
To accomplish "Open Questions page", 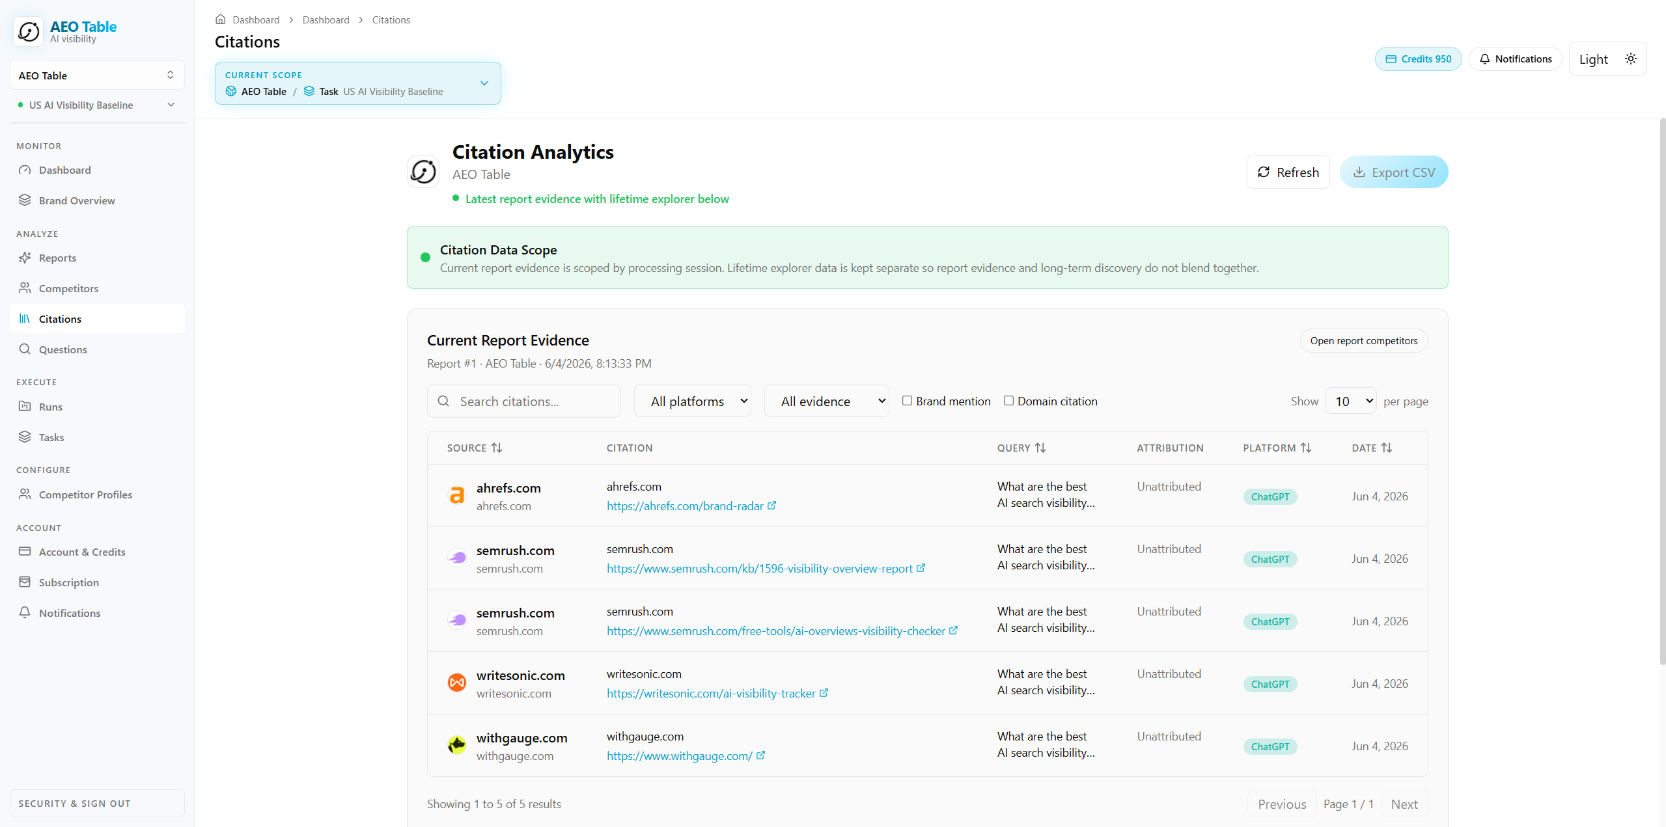I will [97, 349].
